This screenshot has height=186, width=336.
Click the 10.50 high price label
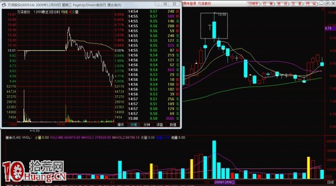[222, 15]
